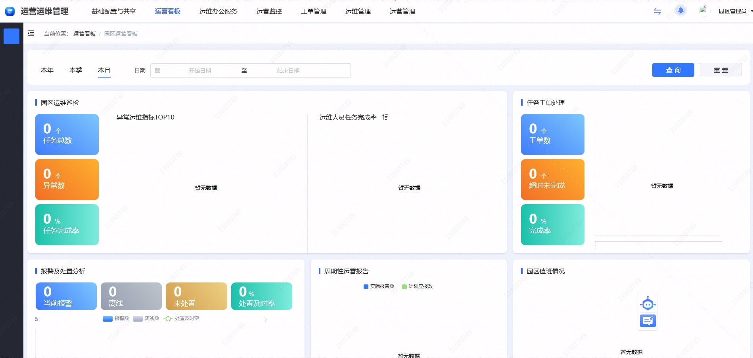This screenshot has width=753, height=358.
Task: Open the 运营管理 menu
Action: (x=402, y=11)
